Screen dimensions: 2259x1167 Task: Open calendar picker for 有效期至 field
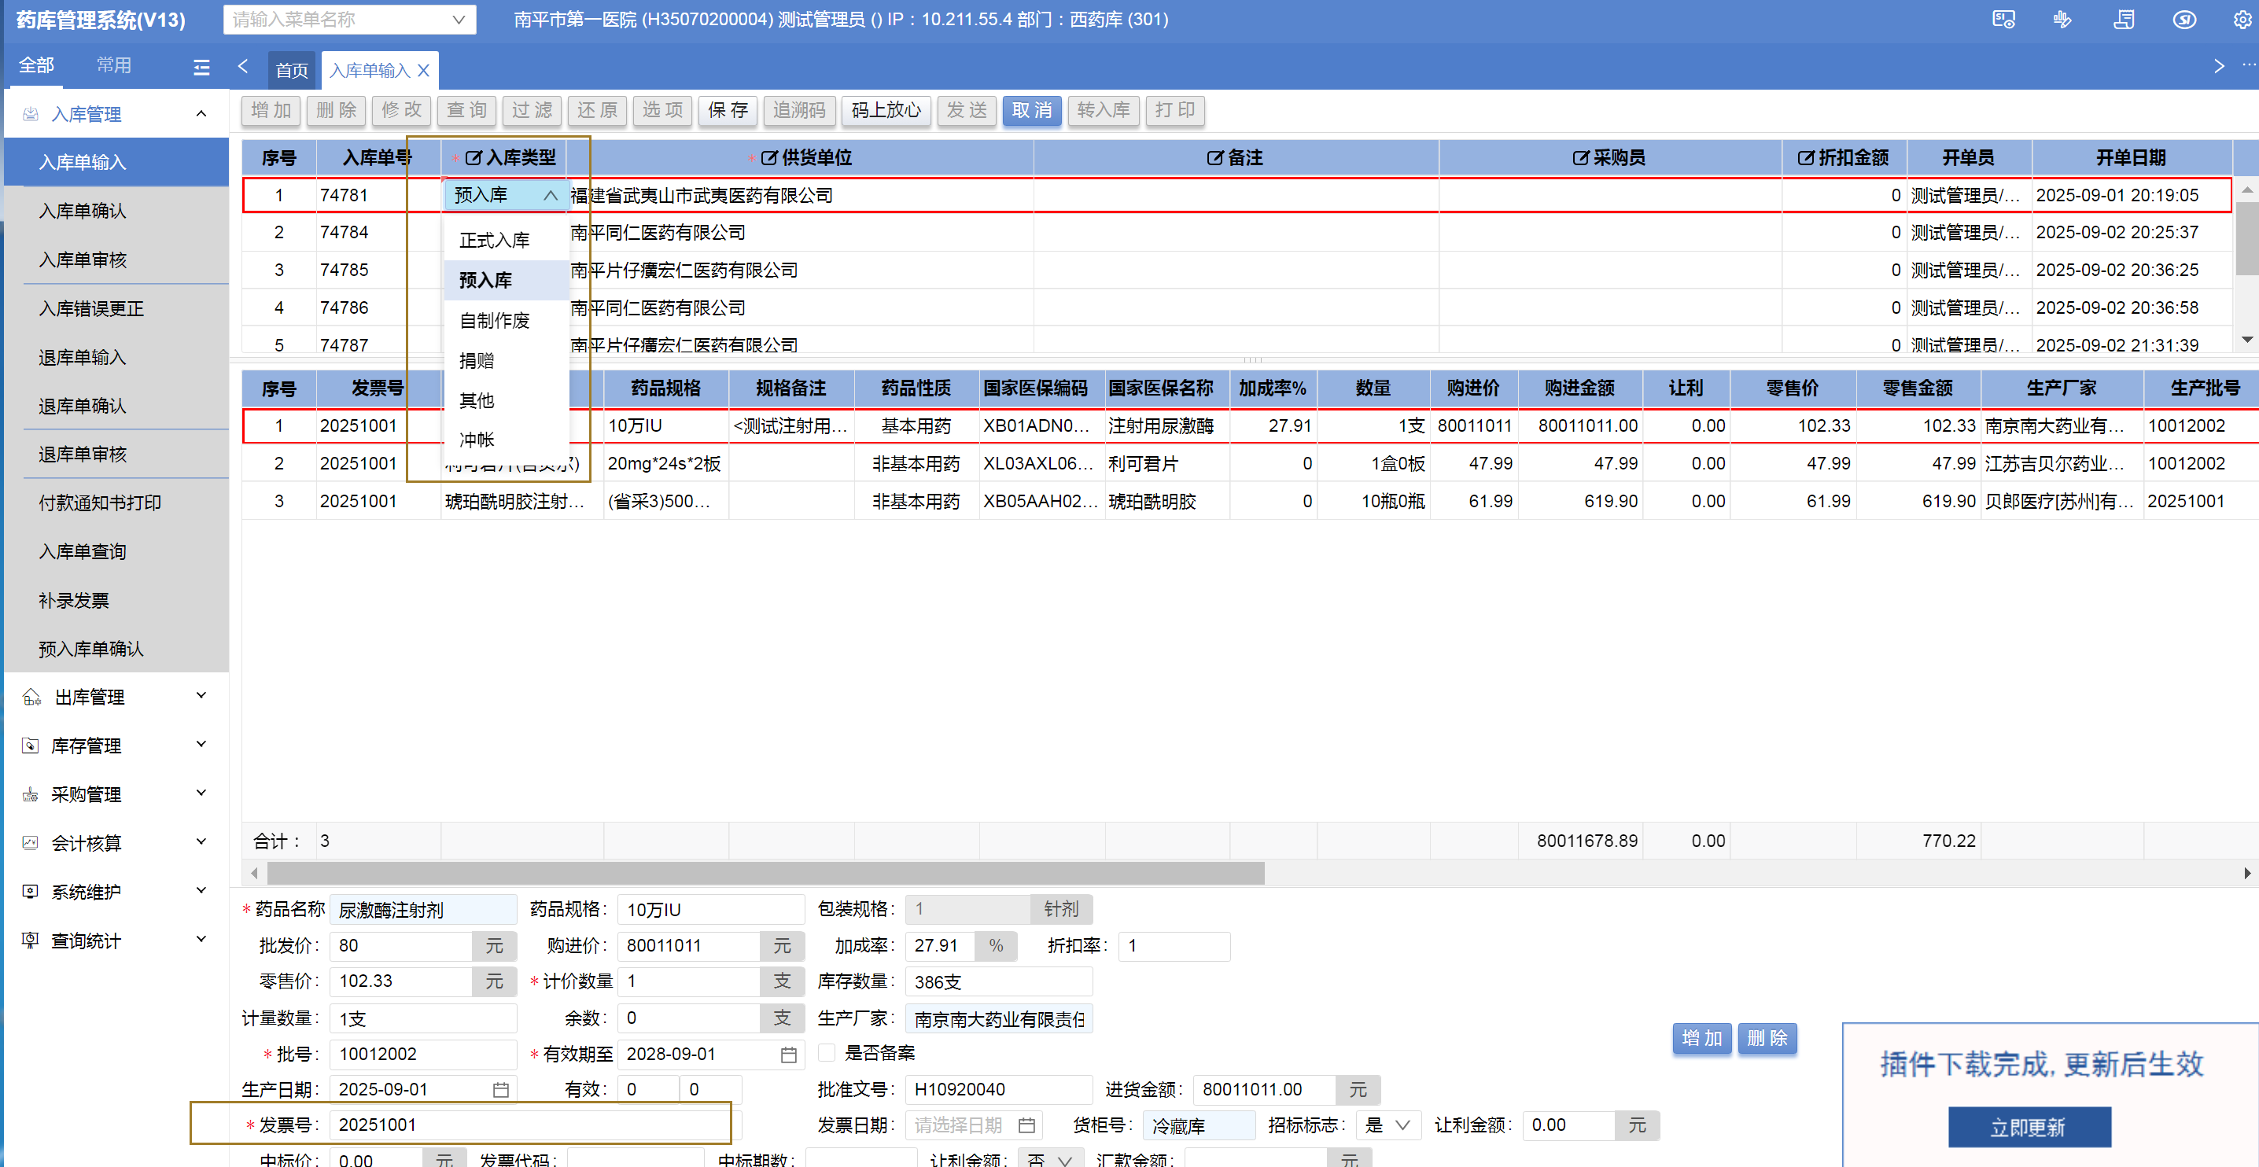[x=788, y=1055]
